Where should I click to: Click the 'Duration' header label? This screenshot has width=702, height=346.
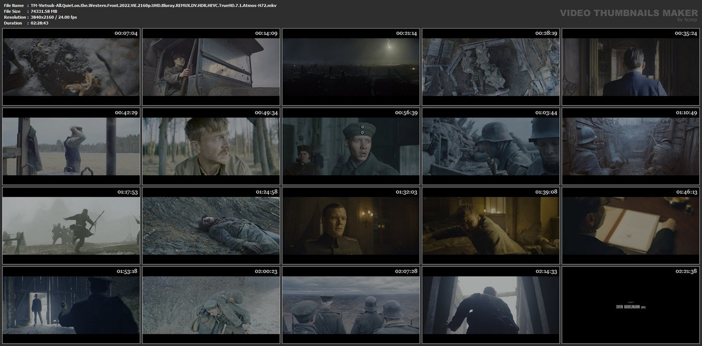coord(13,23)
